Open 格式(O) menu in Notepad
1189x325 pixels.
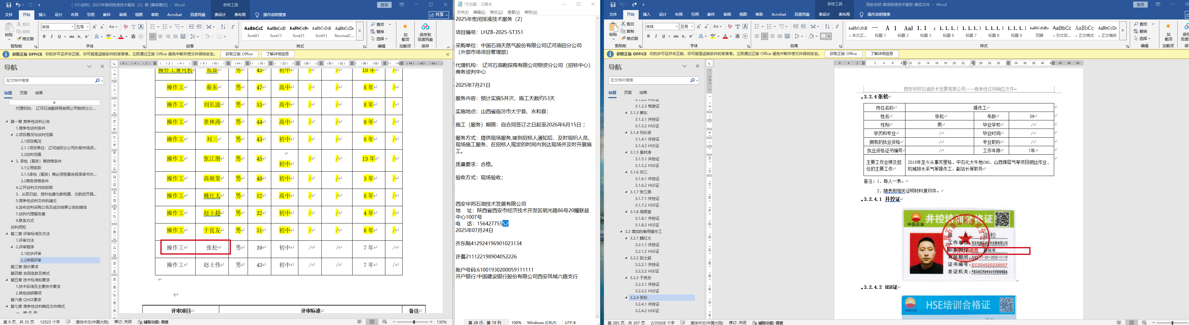(496, 13)
